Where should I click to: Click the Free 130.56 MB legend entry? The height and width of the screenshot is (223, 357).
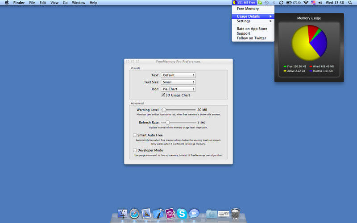pos(295,66)
